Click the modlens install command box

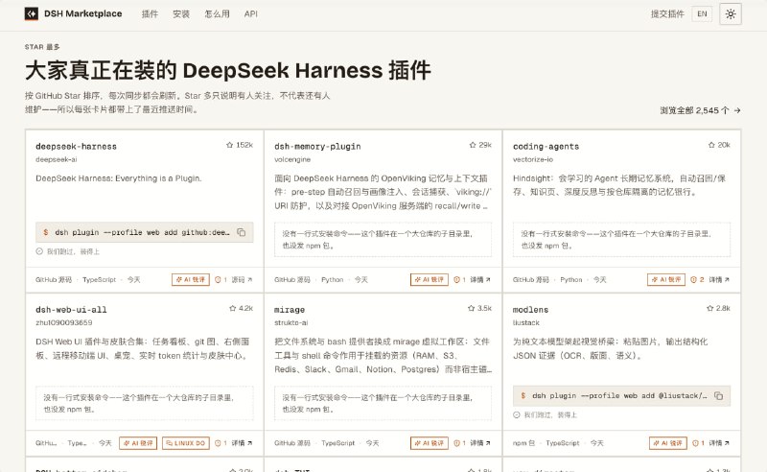[621, 395]
